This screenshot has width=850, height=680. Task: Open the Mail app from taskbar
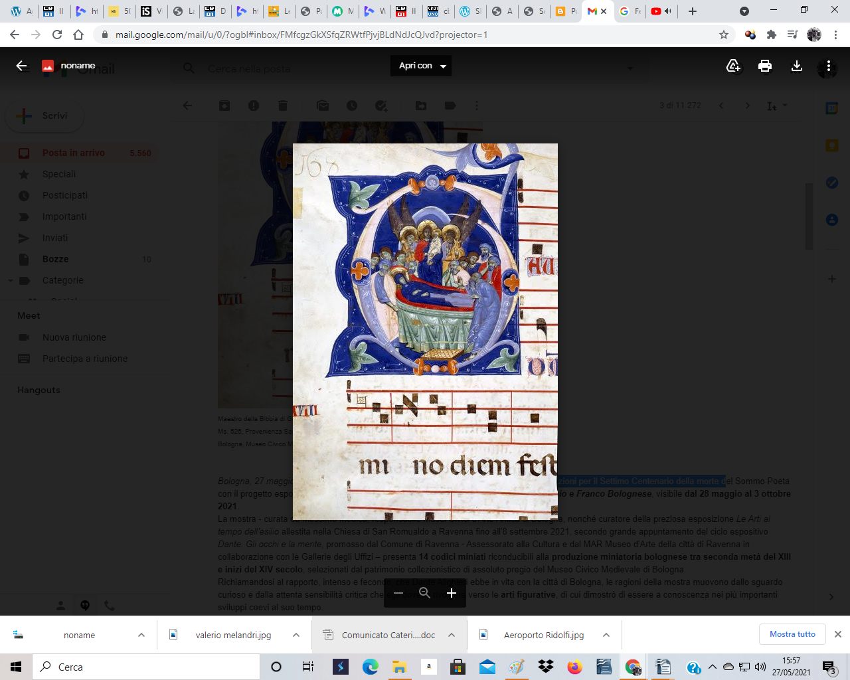[487, 667]
